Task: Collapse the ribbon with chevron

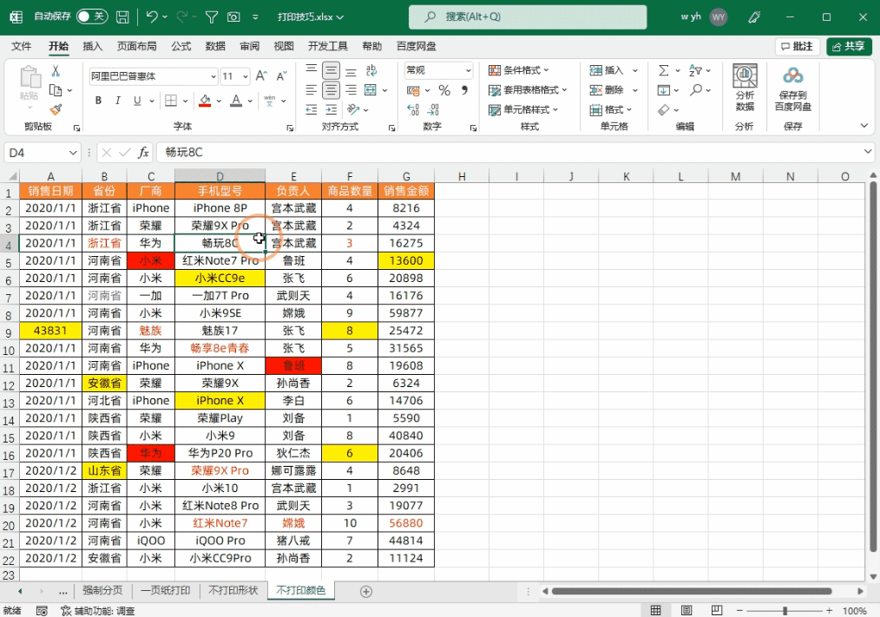Action: pyautogui.click(x=864, y=126)
